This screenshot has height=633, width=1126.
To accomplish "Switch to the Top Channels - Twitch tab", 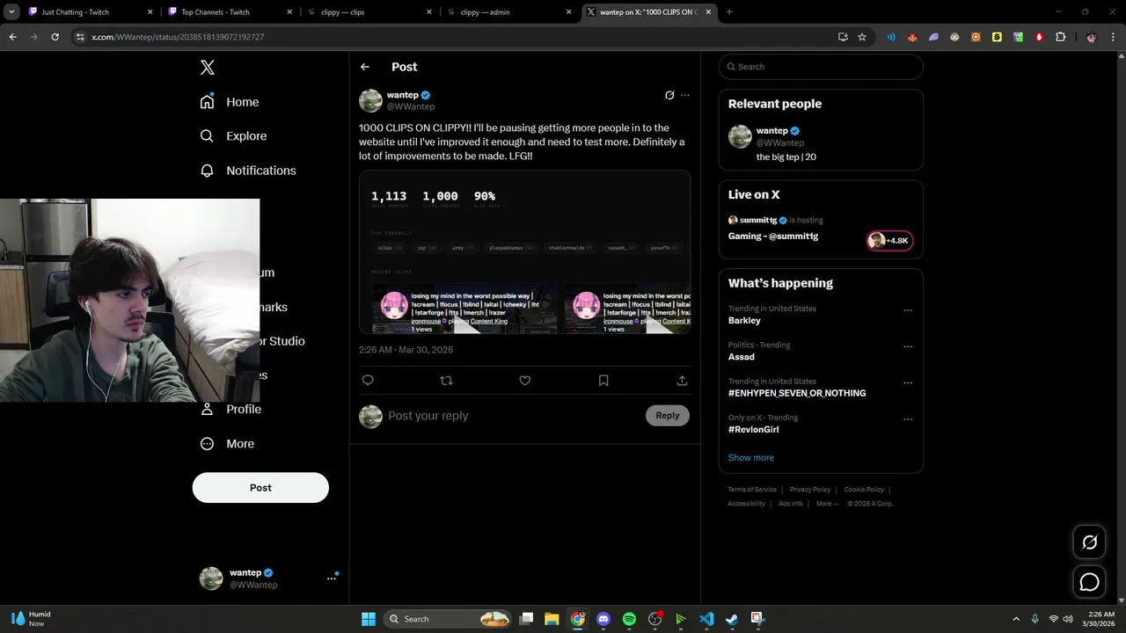I will coord(229,12).
